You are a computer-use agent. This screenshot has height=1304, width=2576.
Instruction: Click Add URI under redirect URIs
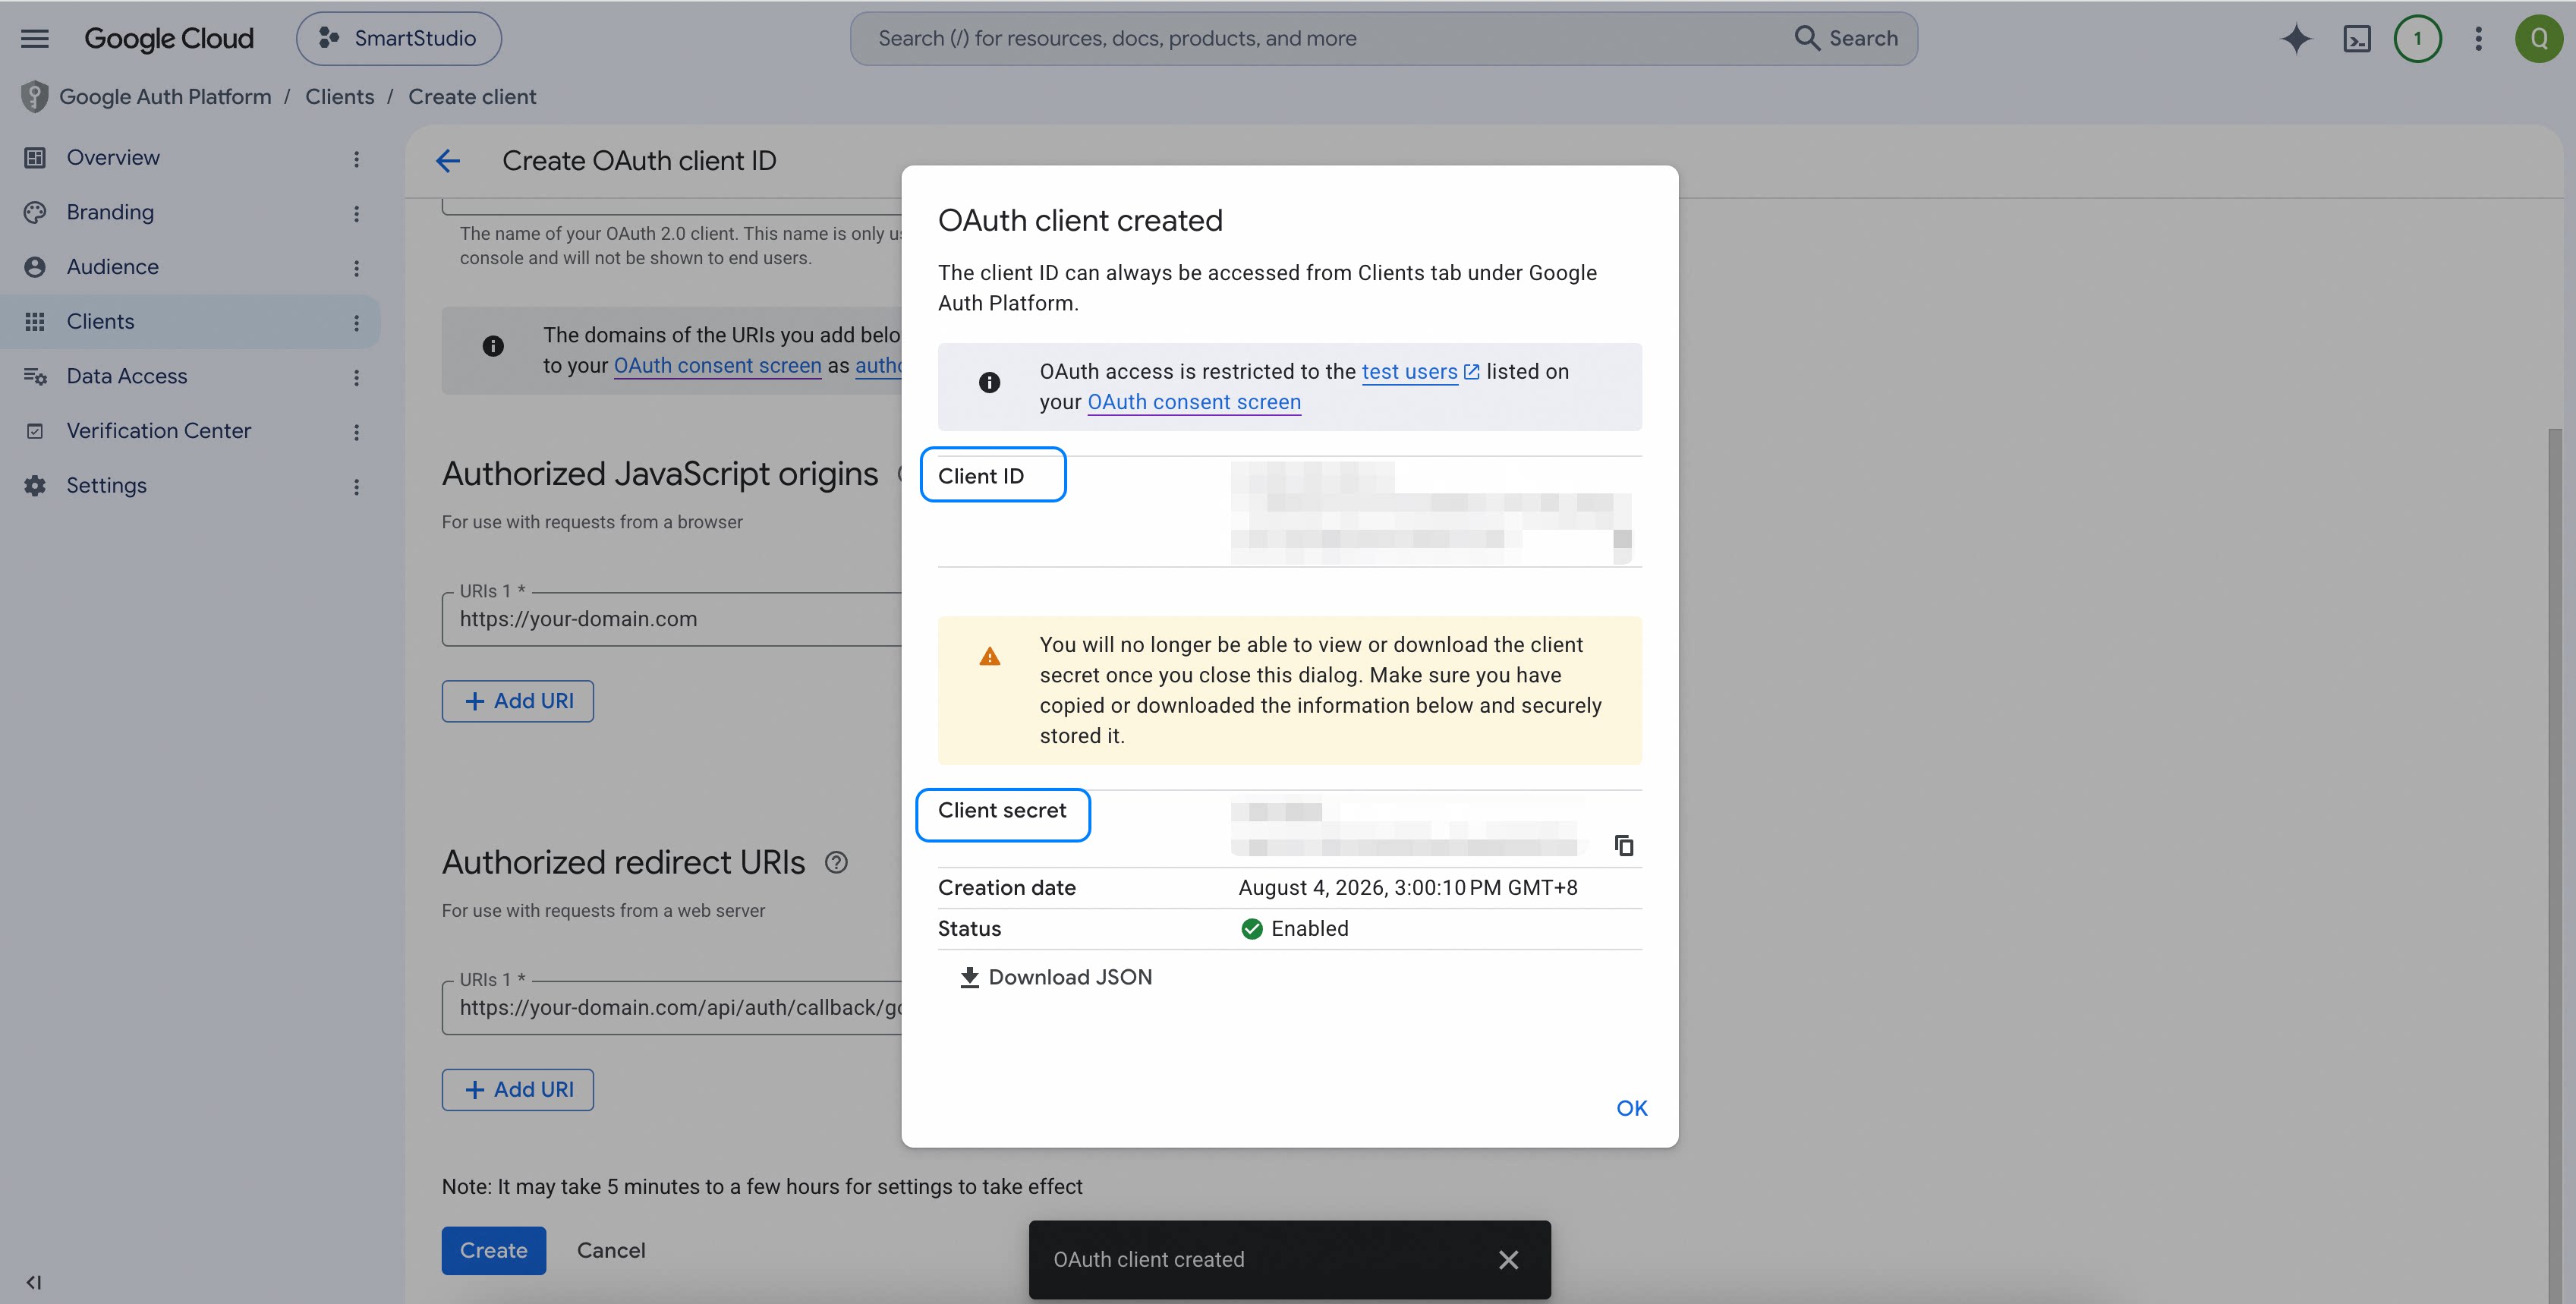click(x=518, y=1090)
